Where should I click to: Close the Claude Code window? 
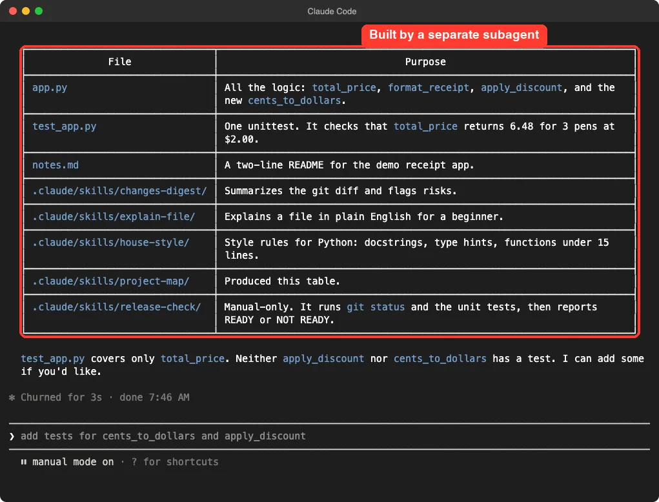(13, 11)
